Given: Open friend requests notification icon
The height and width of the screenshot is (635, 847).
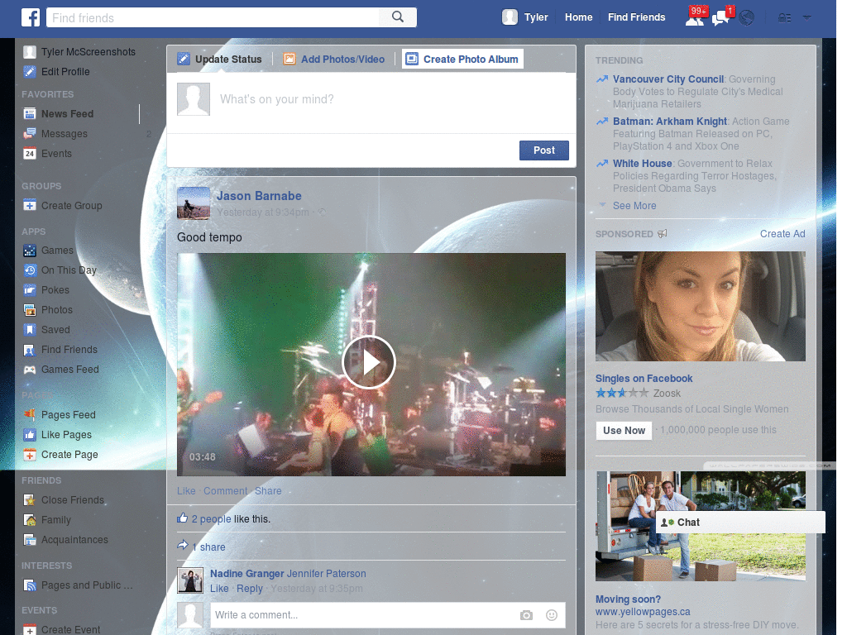Looking at the screenshot, I should [x=695, y=18].
